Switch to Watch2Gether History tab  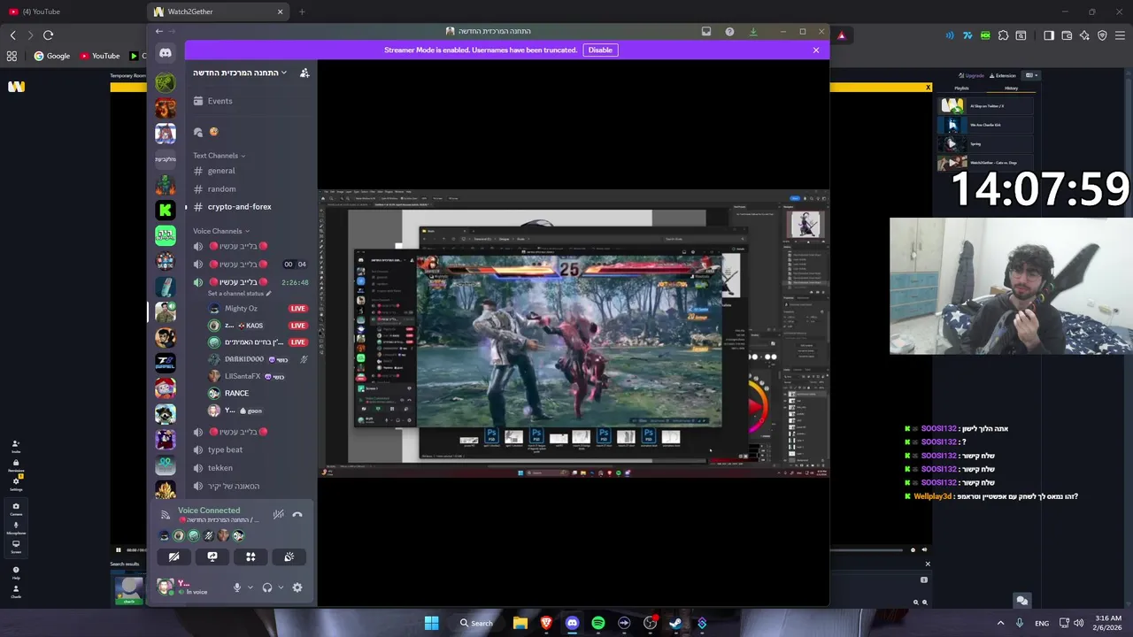(1011, 88)
